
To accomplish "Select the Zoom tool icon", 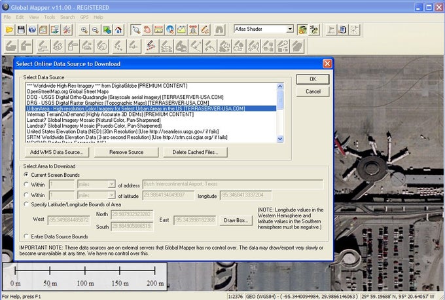I will [135, 29].
